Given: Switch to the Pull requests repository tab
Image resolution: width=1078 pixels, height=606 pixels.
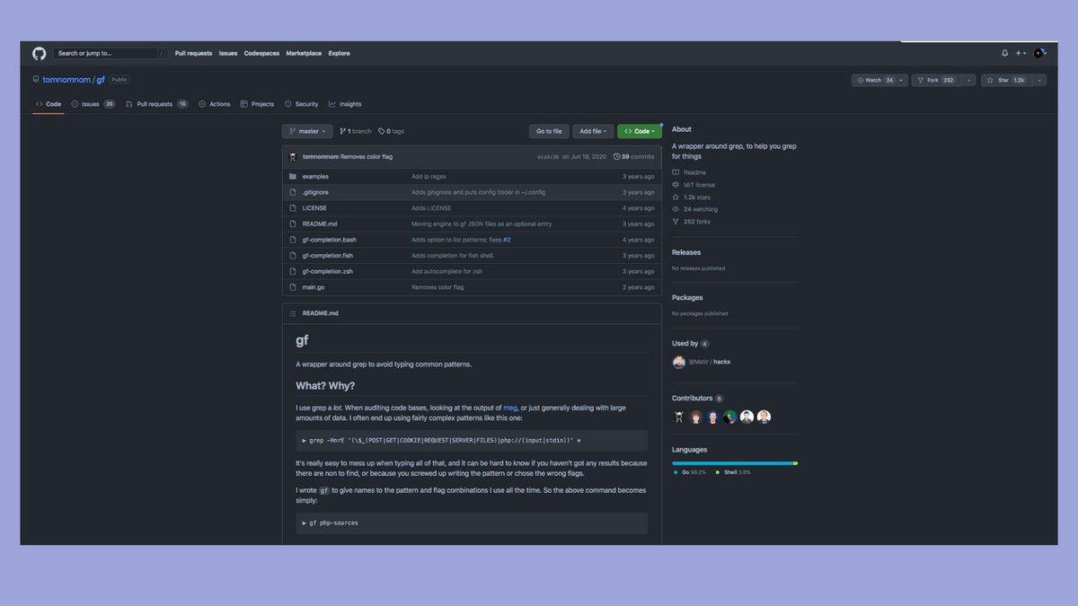Looking at the screenshot, I should pos(156,104).
